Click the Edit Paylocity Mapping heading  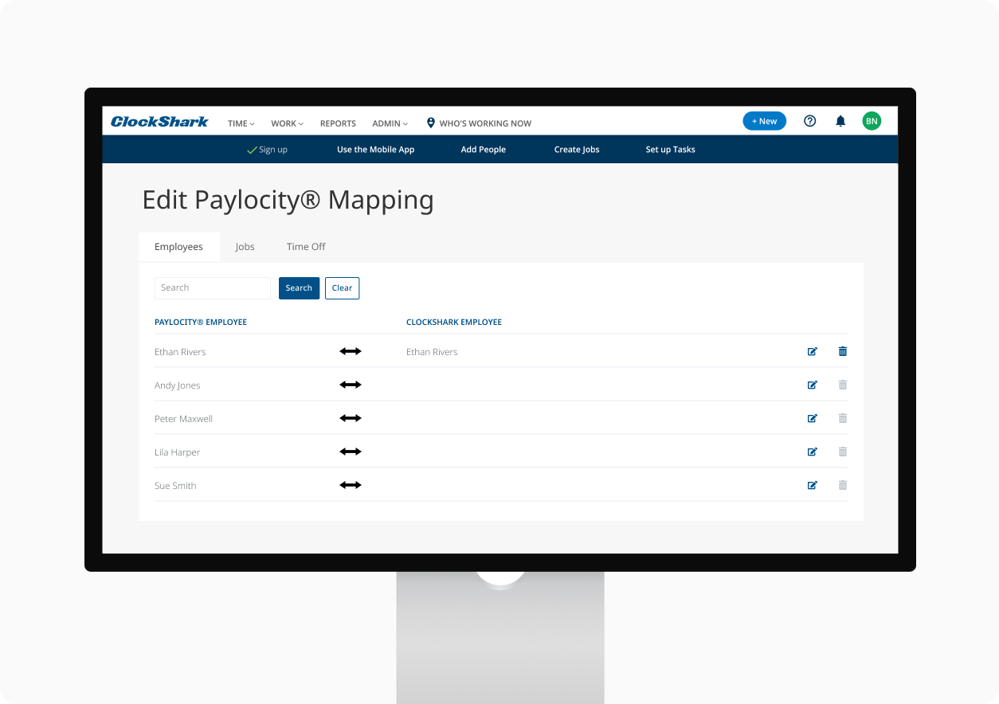point(288,200)
